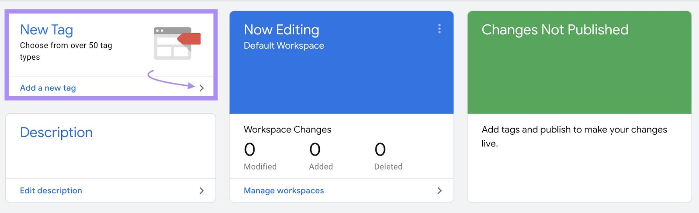Select the Description card heading

point(56,132)
